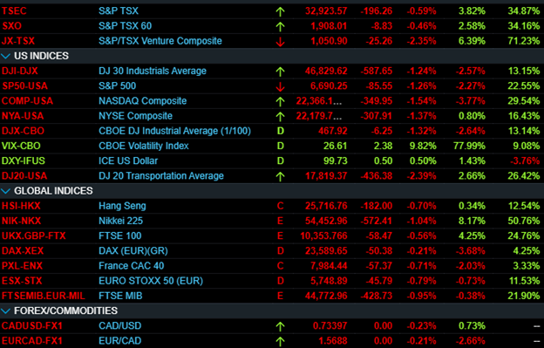Image resolution: width=544 pixels, height=348 pixels.
Task: Click the D indicator for DJX-CBO
Action: [x=281, y=131]
